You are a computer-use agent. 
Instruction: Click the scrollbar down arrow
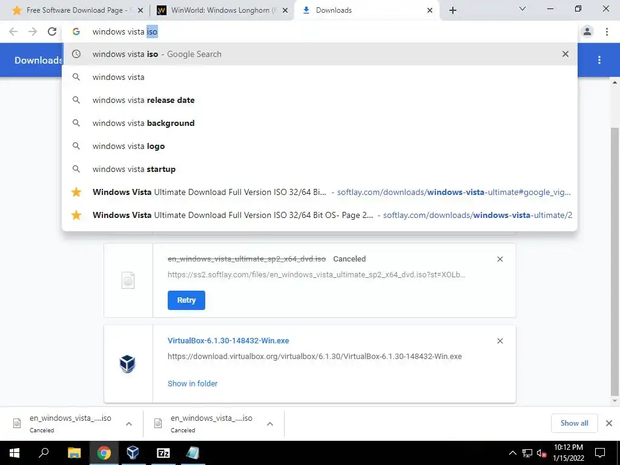pyautogui.click(x=615, y=401)
